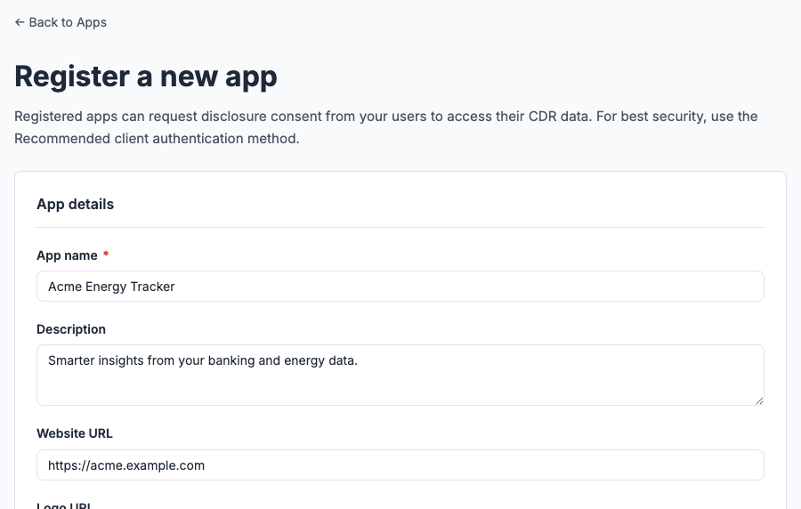Click the 'Website URL' field label

75,433
